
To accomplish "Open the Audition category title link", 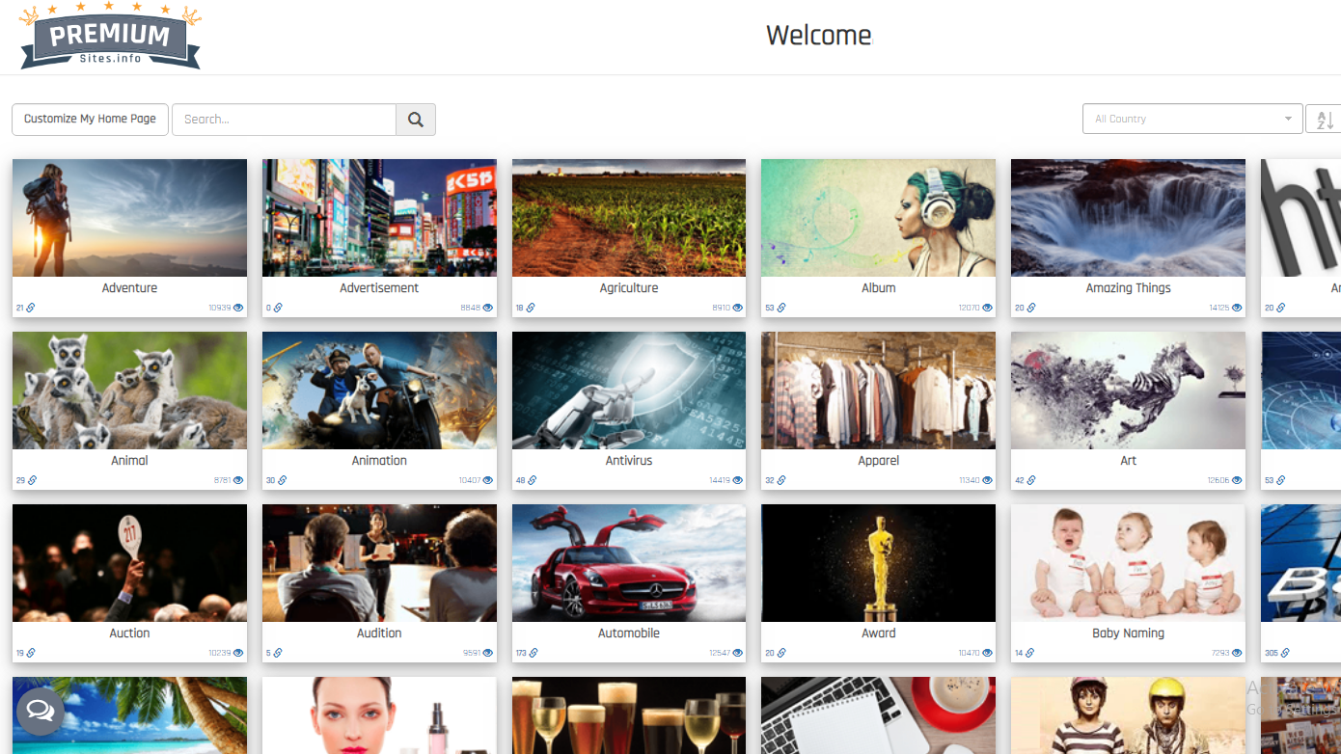I will pos(379,633).
